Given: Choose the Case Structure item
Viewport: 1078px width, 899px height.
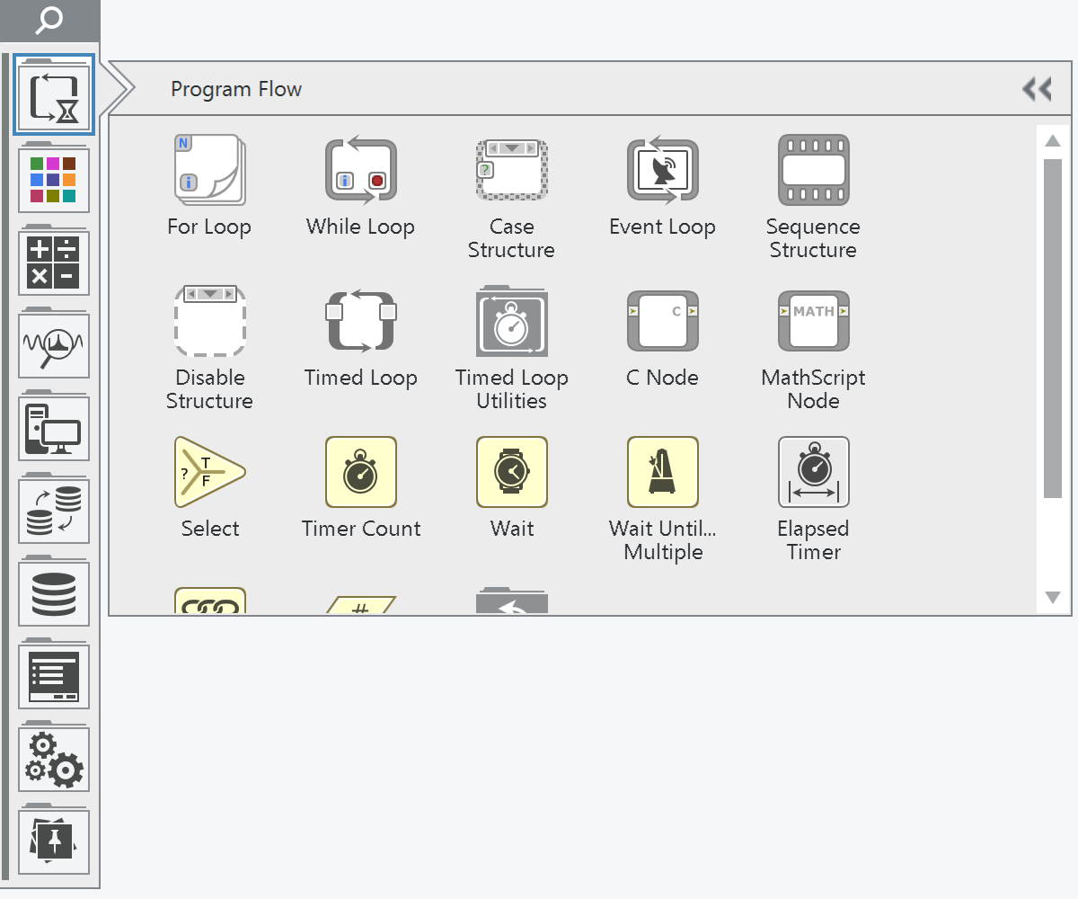Looking at the screenshot, I should [511, 171].
